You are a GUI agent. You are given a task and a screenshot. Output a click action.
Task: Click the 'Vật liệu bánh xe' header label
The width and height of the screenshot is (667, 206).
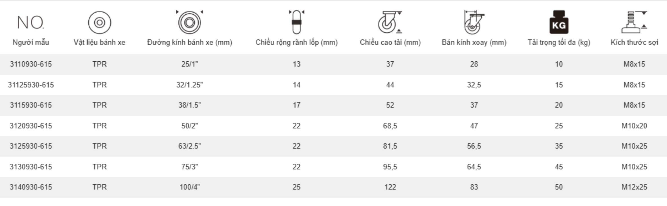99,42
